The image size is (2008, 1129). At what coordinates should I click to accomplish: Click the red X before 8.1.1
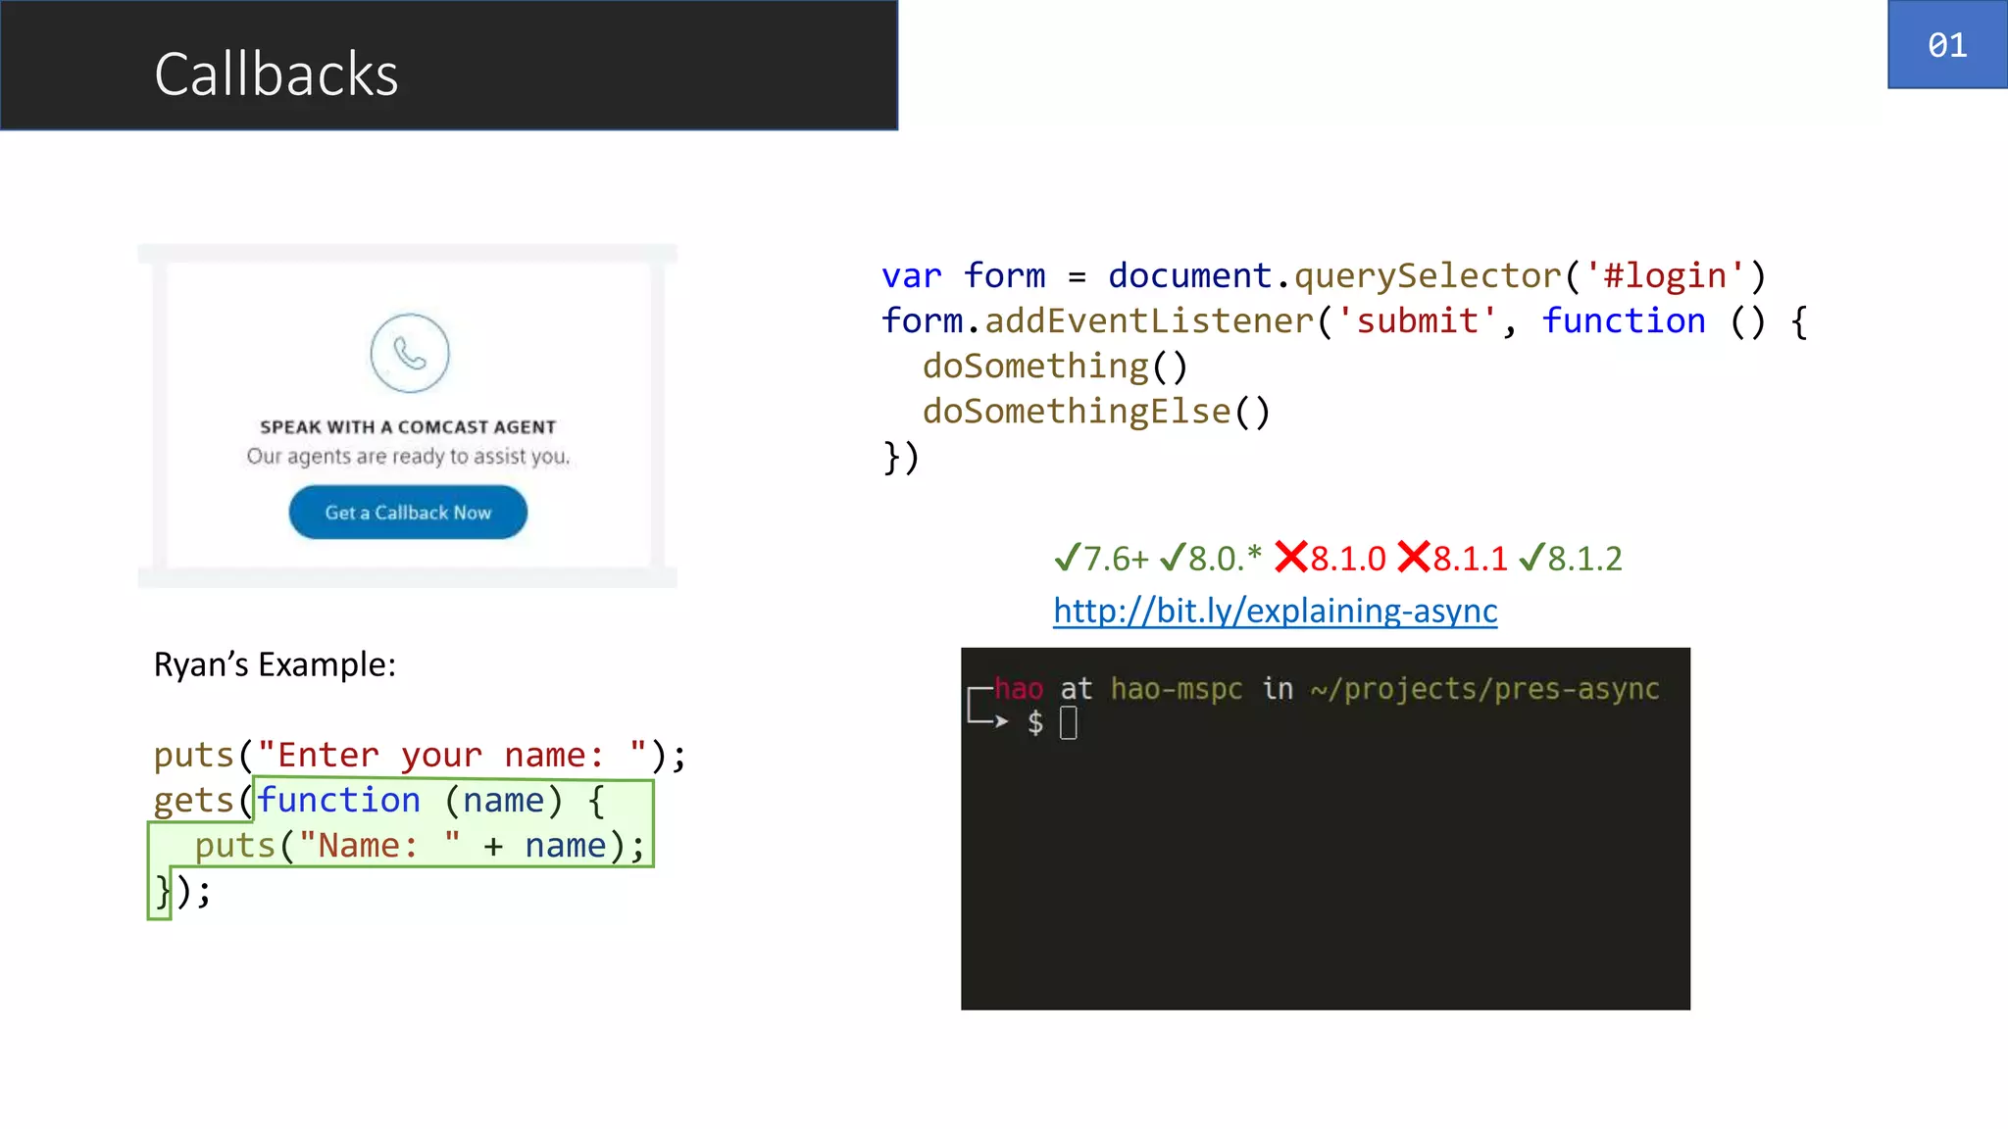point(1413,557)
